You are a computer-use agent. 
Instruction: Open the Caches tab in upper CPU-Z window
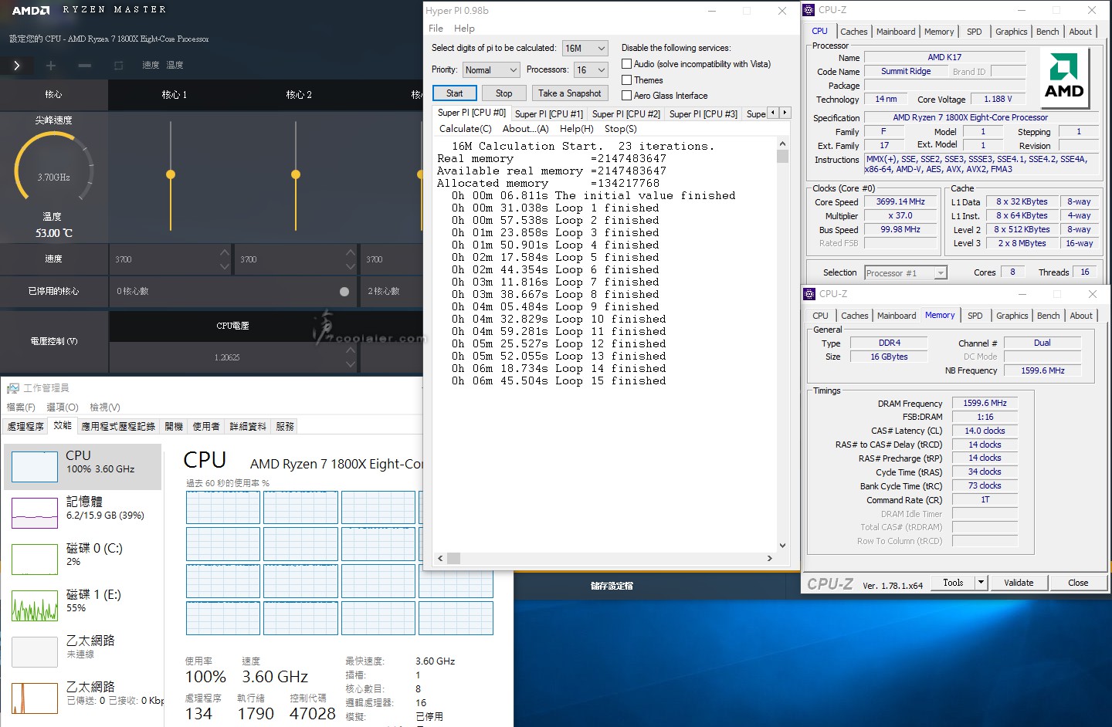[x=853, y=32]
